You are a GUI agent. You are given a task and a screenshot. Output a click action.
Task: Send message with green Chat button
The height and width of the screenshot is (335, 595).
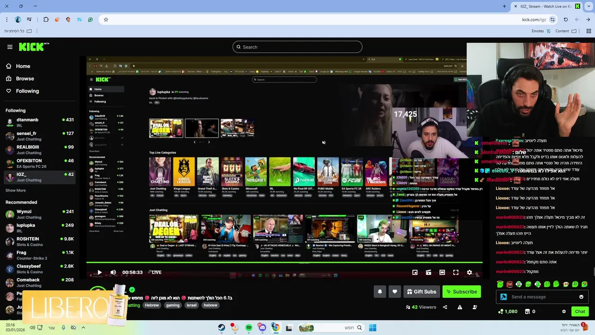(x=580, y=311)
